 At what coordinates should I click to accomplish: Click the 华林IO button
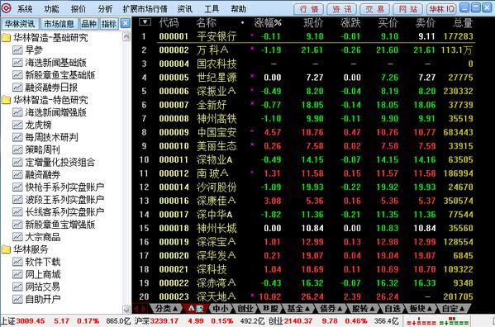(441, 9)
